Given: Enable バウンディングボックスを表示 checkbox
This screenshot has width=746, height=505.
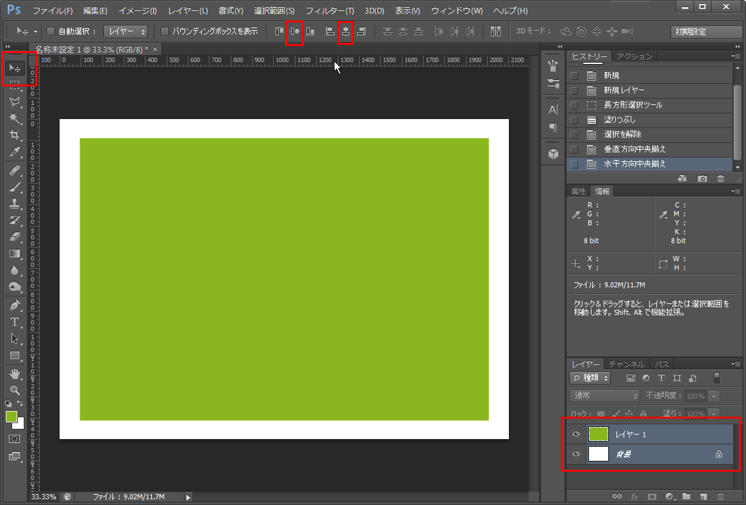Looking at the screenshot, I should [x=165, y=31].
